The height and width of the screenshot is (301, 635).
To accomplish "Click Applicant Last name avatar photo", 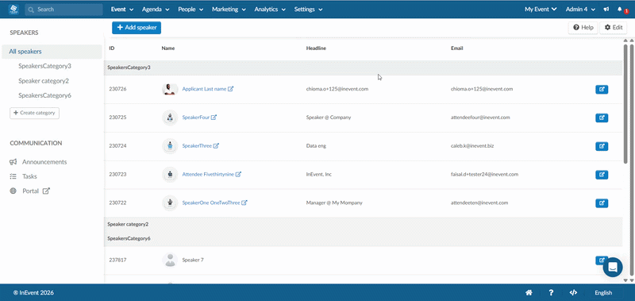I will point(170,89).
